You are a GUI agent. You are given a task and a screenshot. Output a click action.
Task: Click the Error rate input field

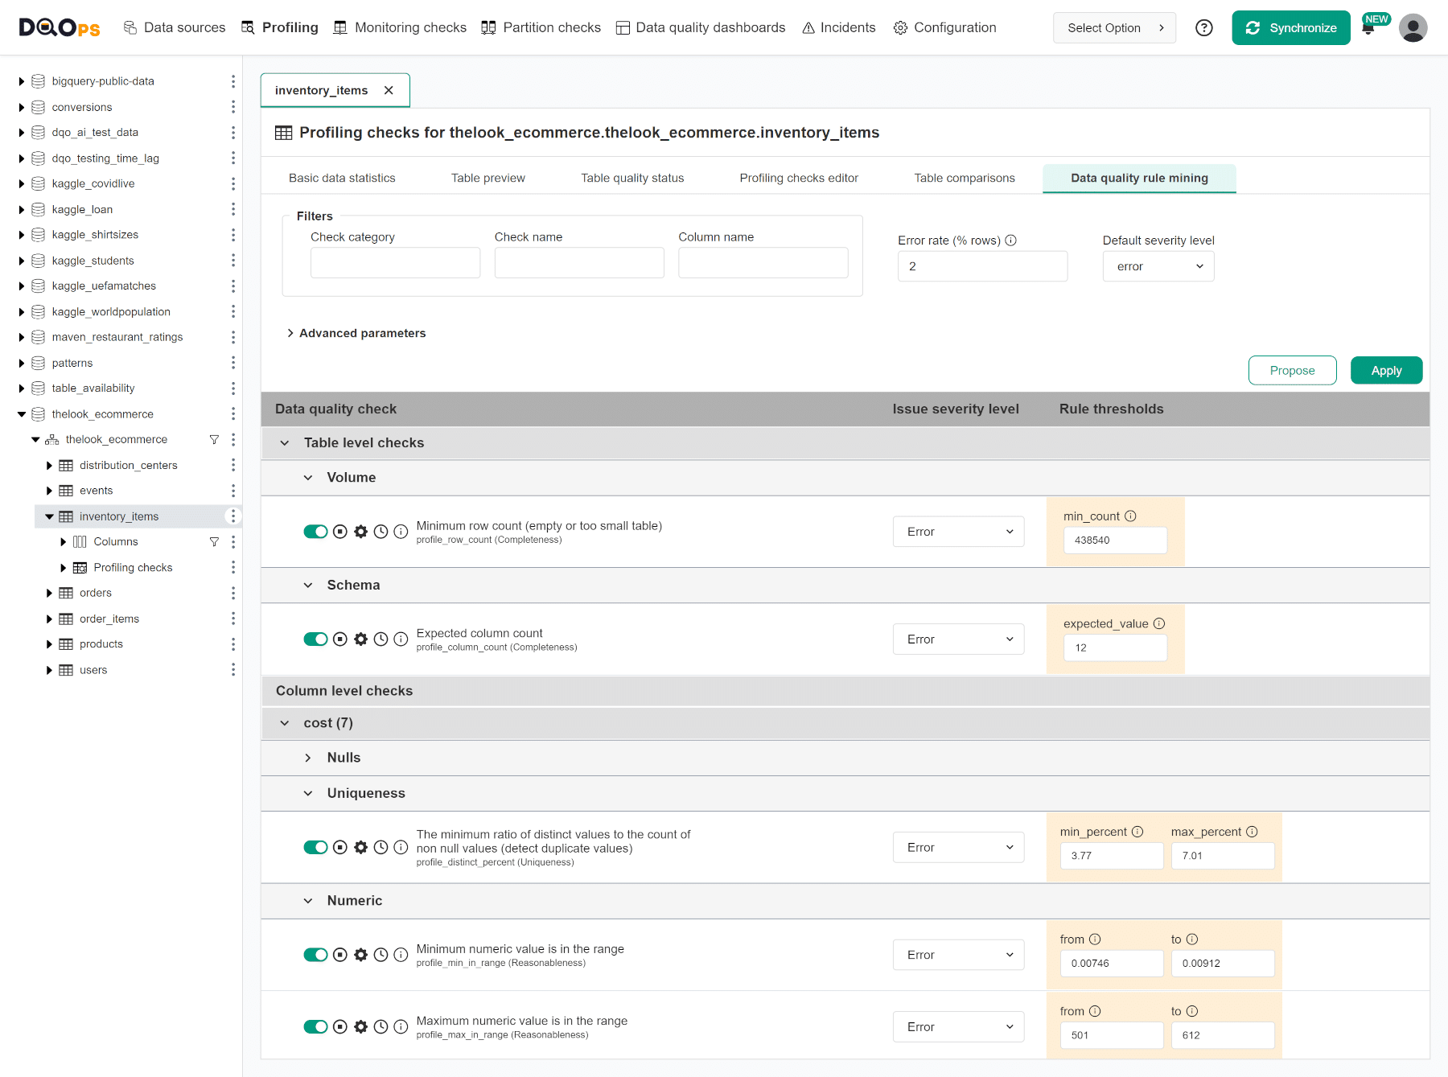click(x=982, y=266)
